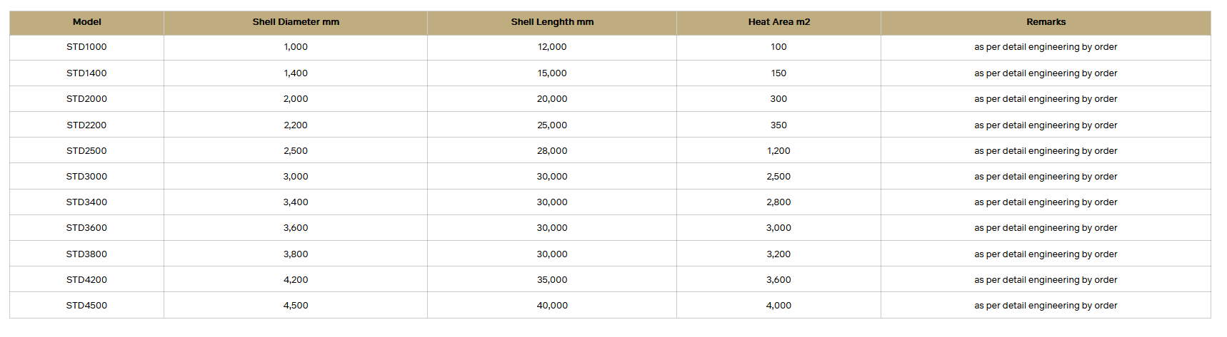Click the STD3800 model name
This screenshot has height=337, width=1227.
coord(86,254)
